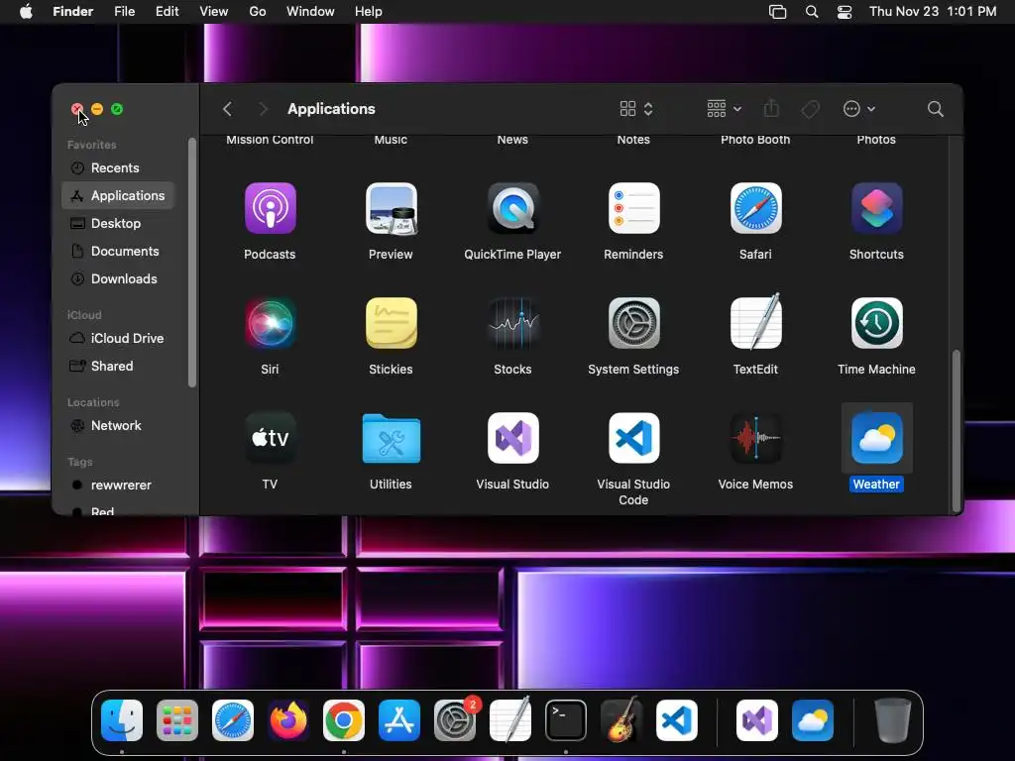Viewport: 1015px width, 761px height.
Task: Select the rewwrerer tag in sidebar
Action: coord(118,485)
